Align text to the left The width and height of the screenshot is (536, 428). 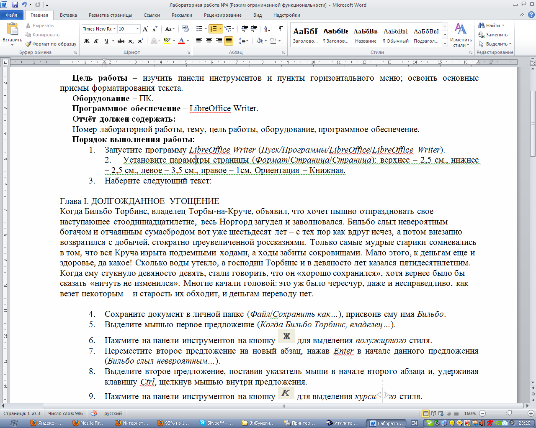tap(199, 41)
